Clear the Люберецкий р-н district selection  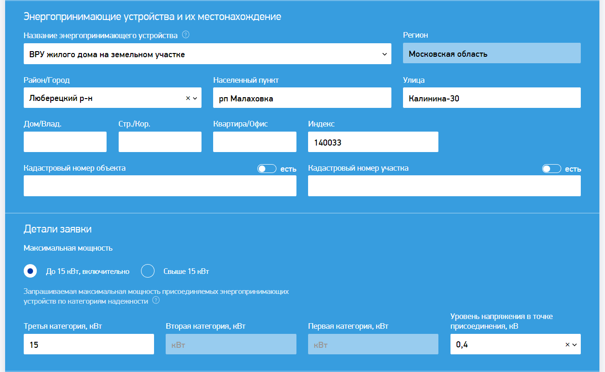(x=188, y=98)
